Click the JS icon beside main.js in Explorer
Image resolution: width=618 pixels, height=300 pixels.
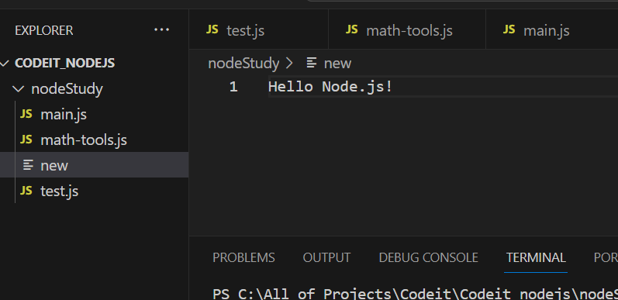(26, 114)
